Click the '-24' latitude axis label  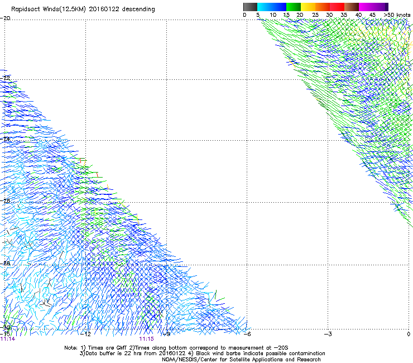click(5, 138)
